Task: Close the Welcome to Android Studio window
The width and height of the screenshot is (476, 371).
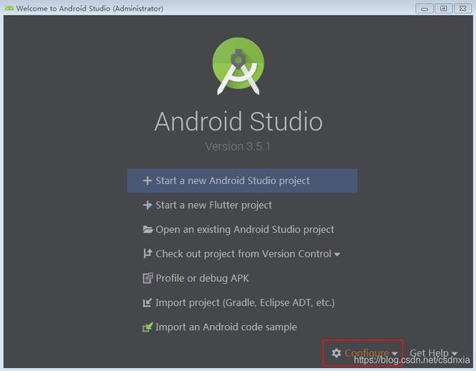Action: pos(463,8)
